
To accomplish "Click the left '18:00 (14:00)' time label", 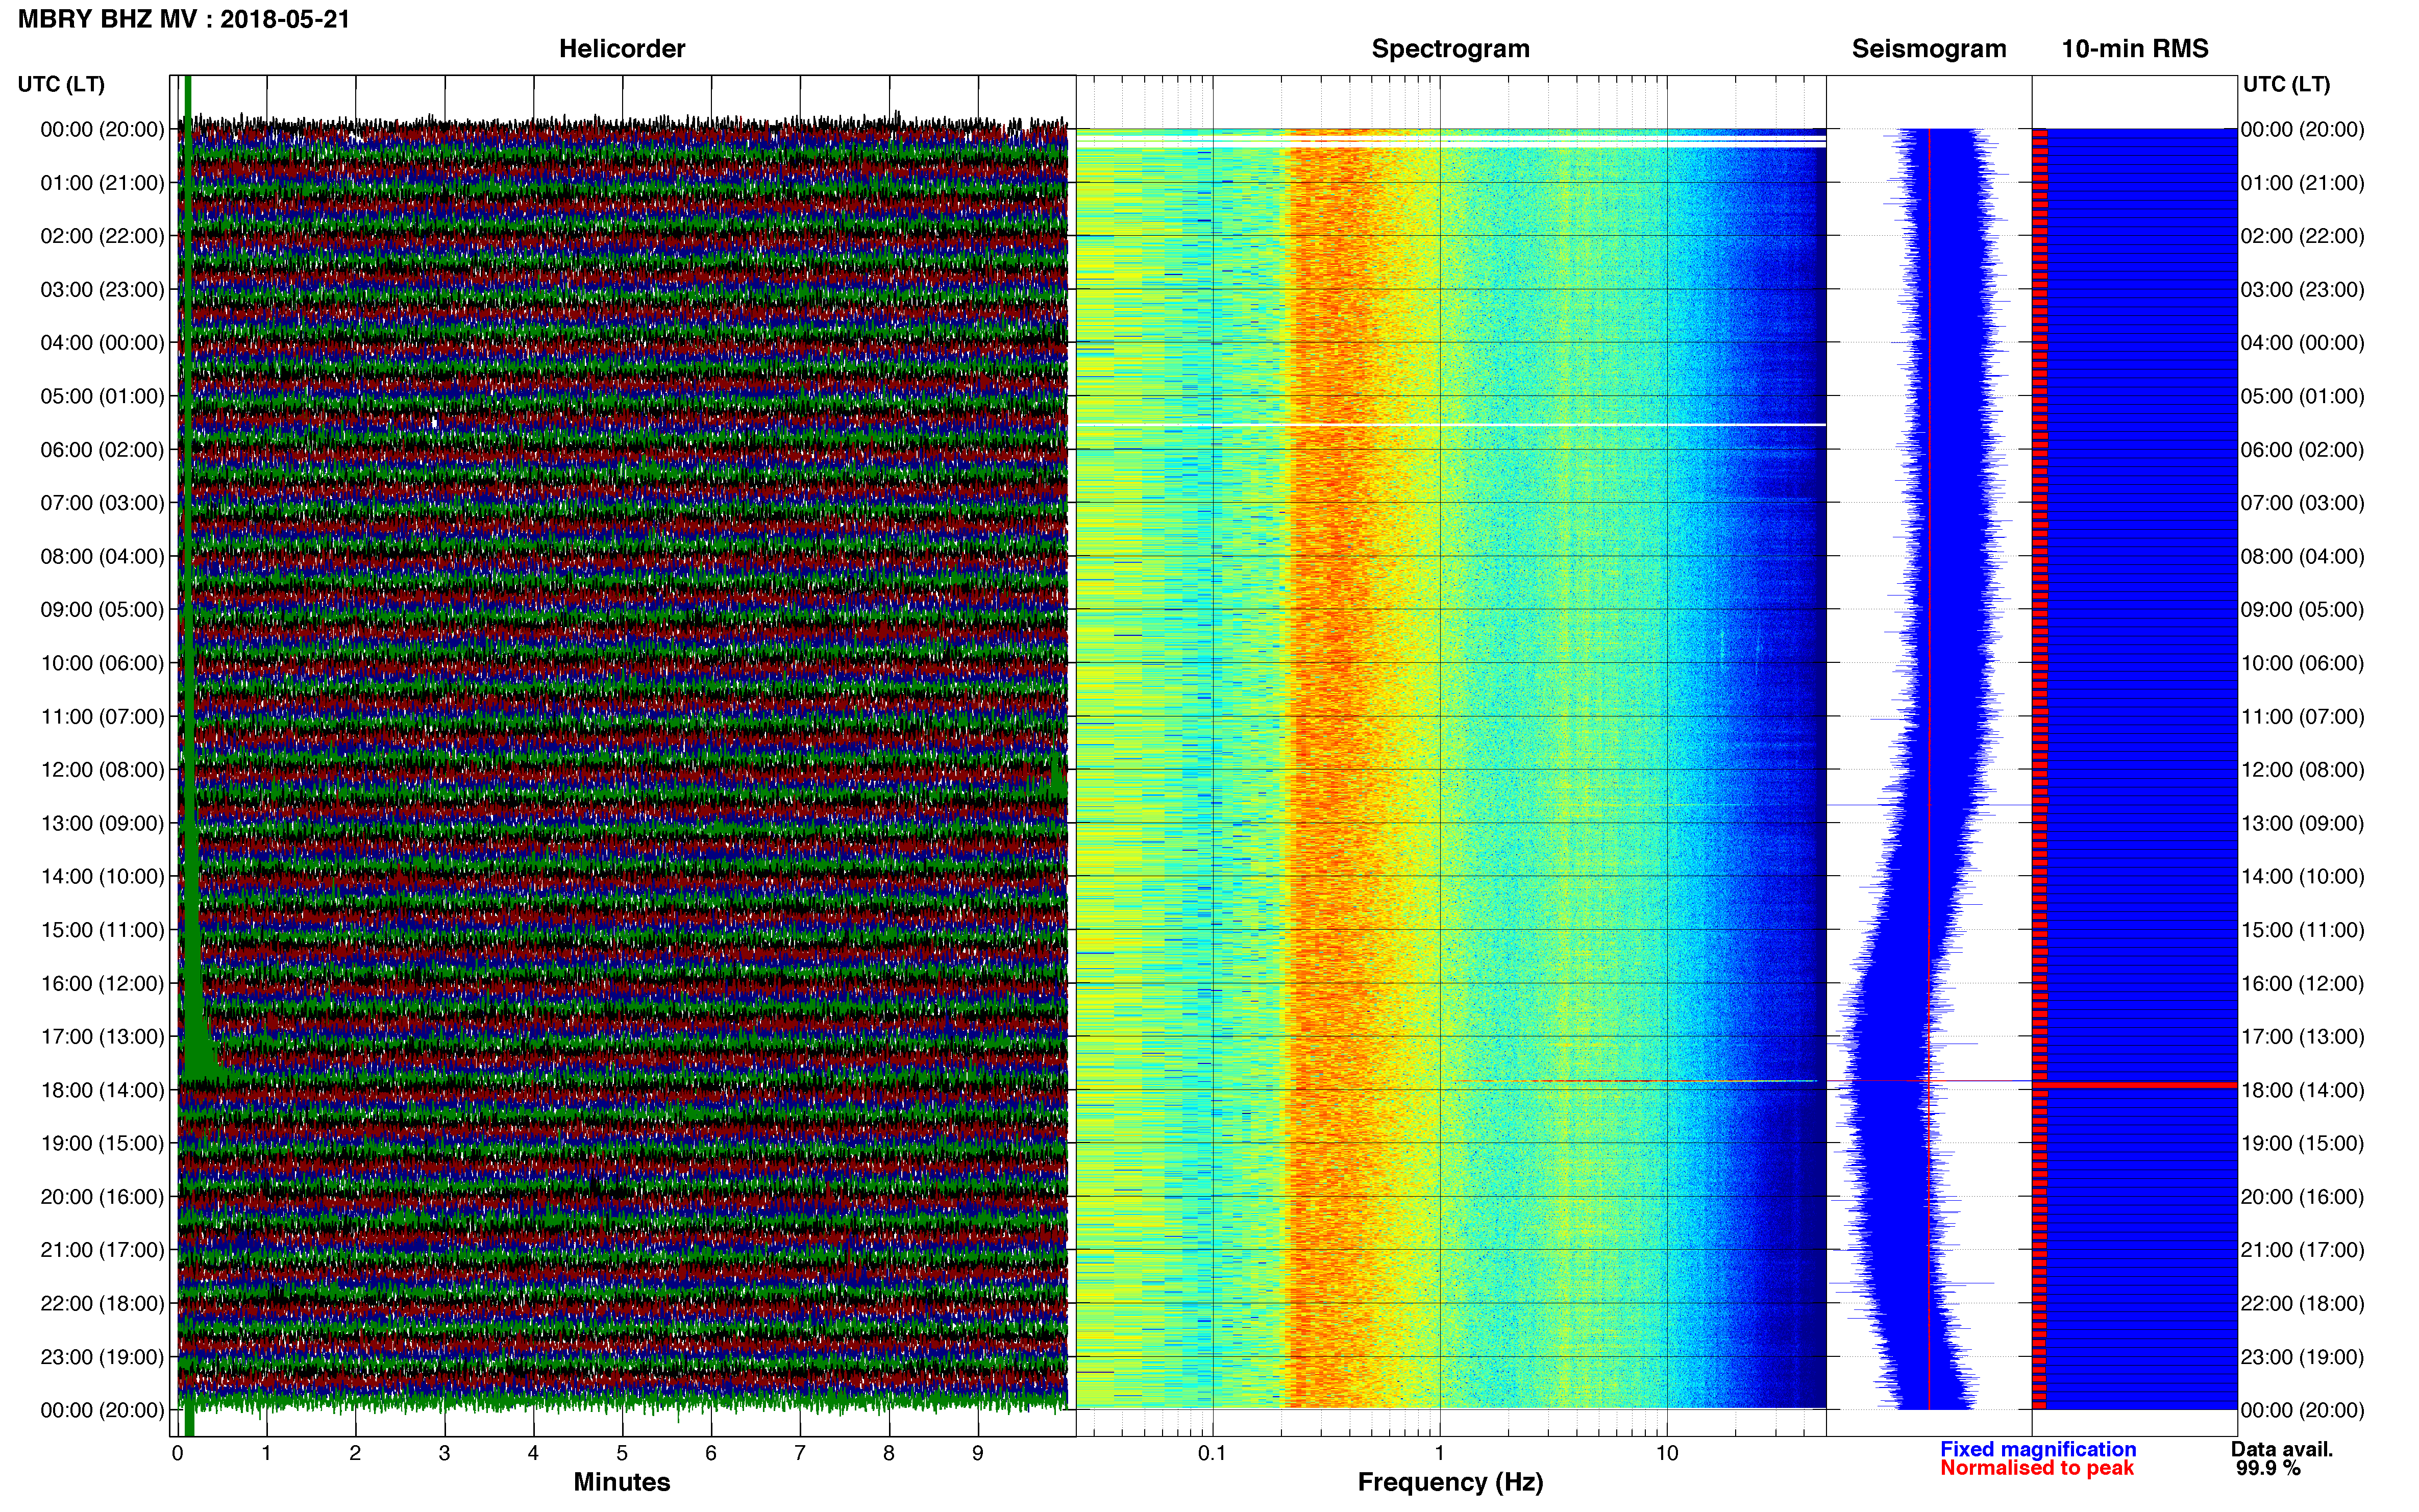I will (102, 1090).
